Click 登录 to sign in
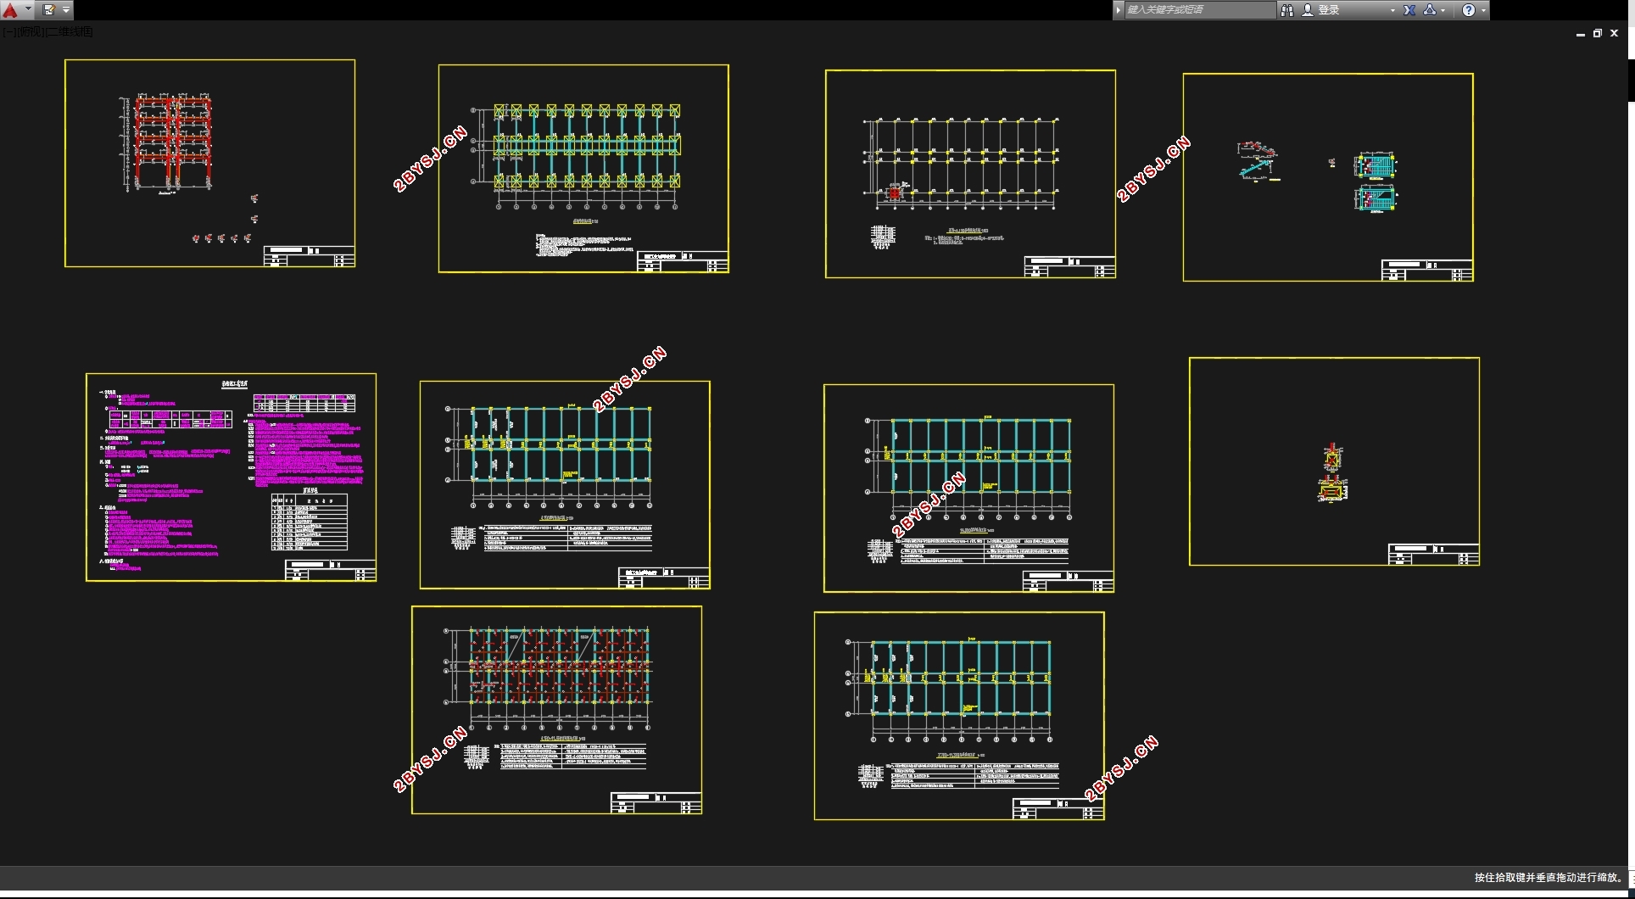This screenshot has height=899, width=1635. [1328, 10]
